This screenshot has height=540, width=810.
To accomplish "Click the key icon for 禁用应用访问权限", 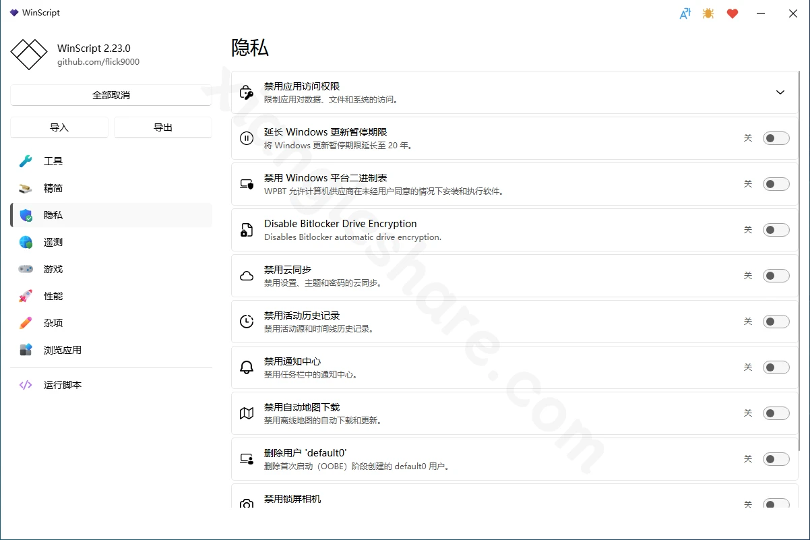I will pyautogui.click(x=247, y=92).
